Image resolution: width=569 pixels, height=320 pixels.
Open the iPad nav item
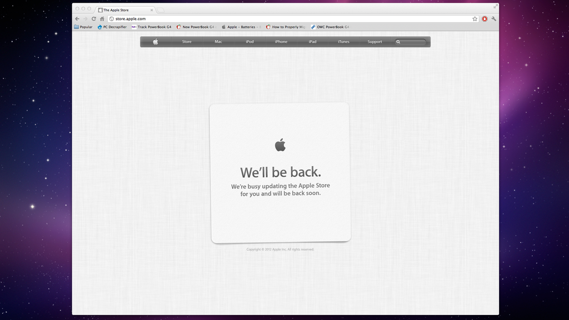pos(312,42)
